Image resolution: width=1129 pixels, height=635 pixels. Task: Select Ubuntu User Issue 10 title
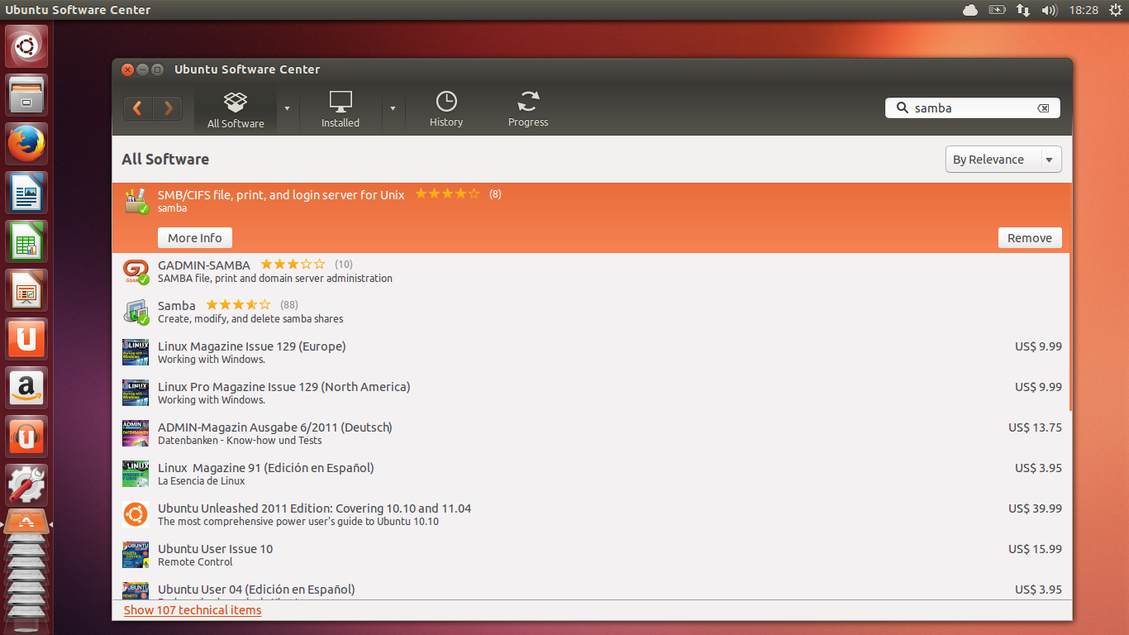point(215,549)
